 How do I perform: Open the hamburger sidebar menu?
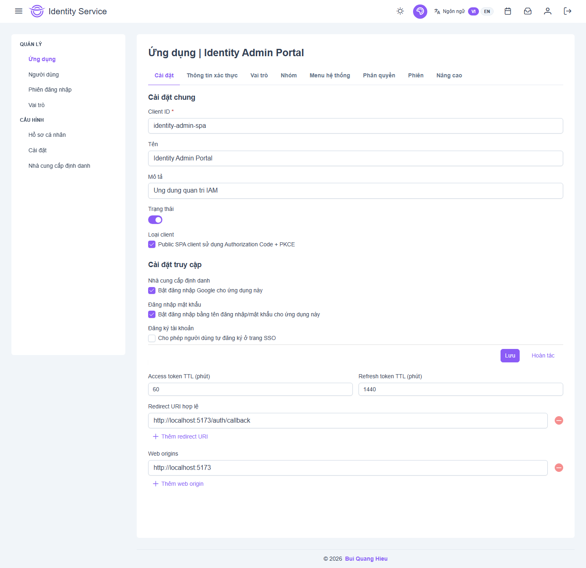pyautogui.click(x=19, y=11)
